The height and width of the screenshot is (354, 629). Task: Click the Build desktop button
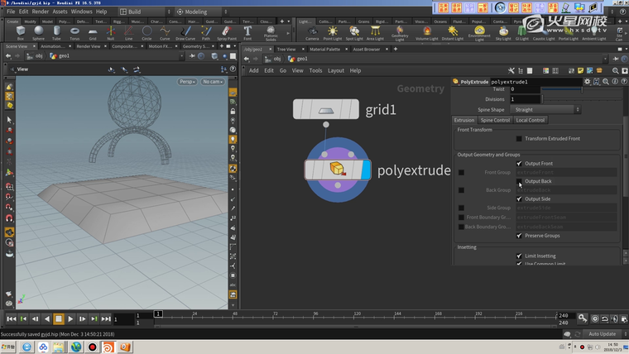pyautogui.click(x=138, y=12)
